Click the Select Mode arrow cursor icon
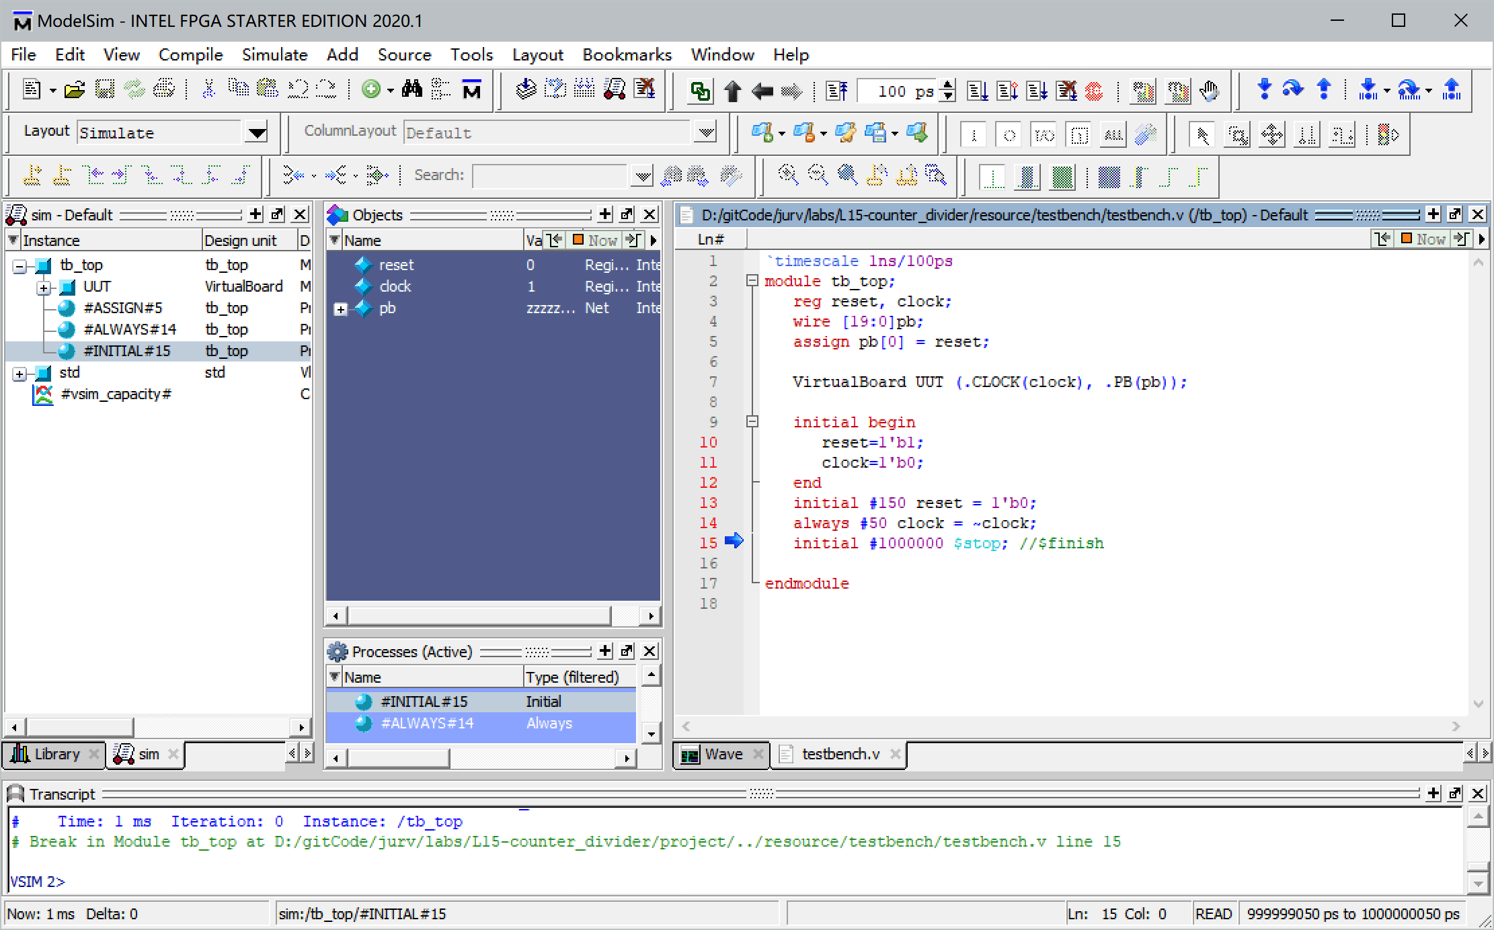This screenshot has width=1494, height=930. coord(1202,134)
